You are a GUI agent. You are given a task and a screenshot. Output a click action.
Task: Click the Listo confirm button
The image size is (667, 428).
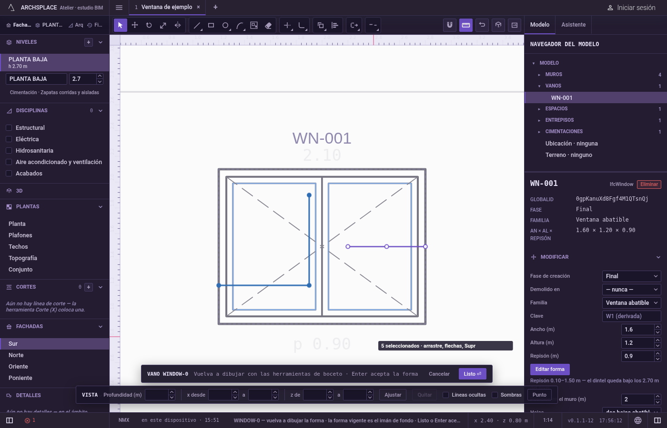(473, 374)
